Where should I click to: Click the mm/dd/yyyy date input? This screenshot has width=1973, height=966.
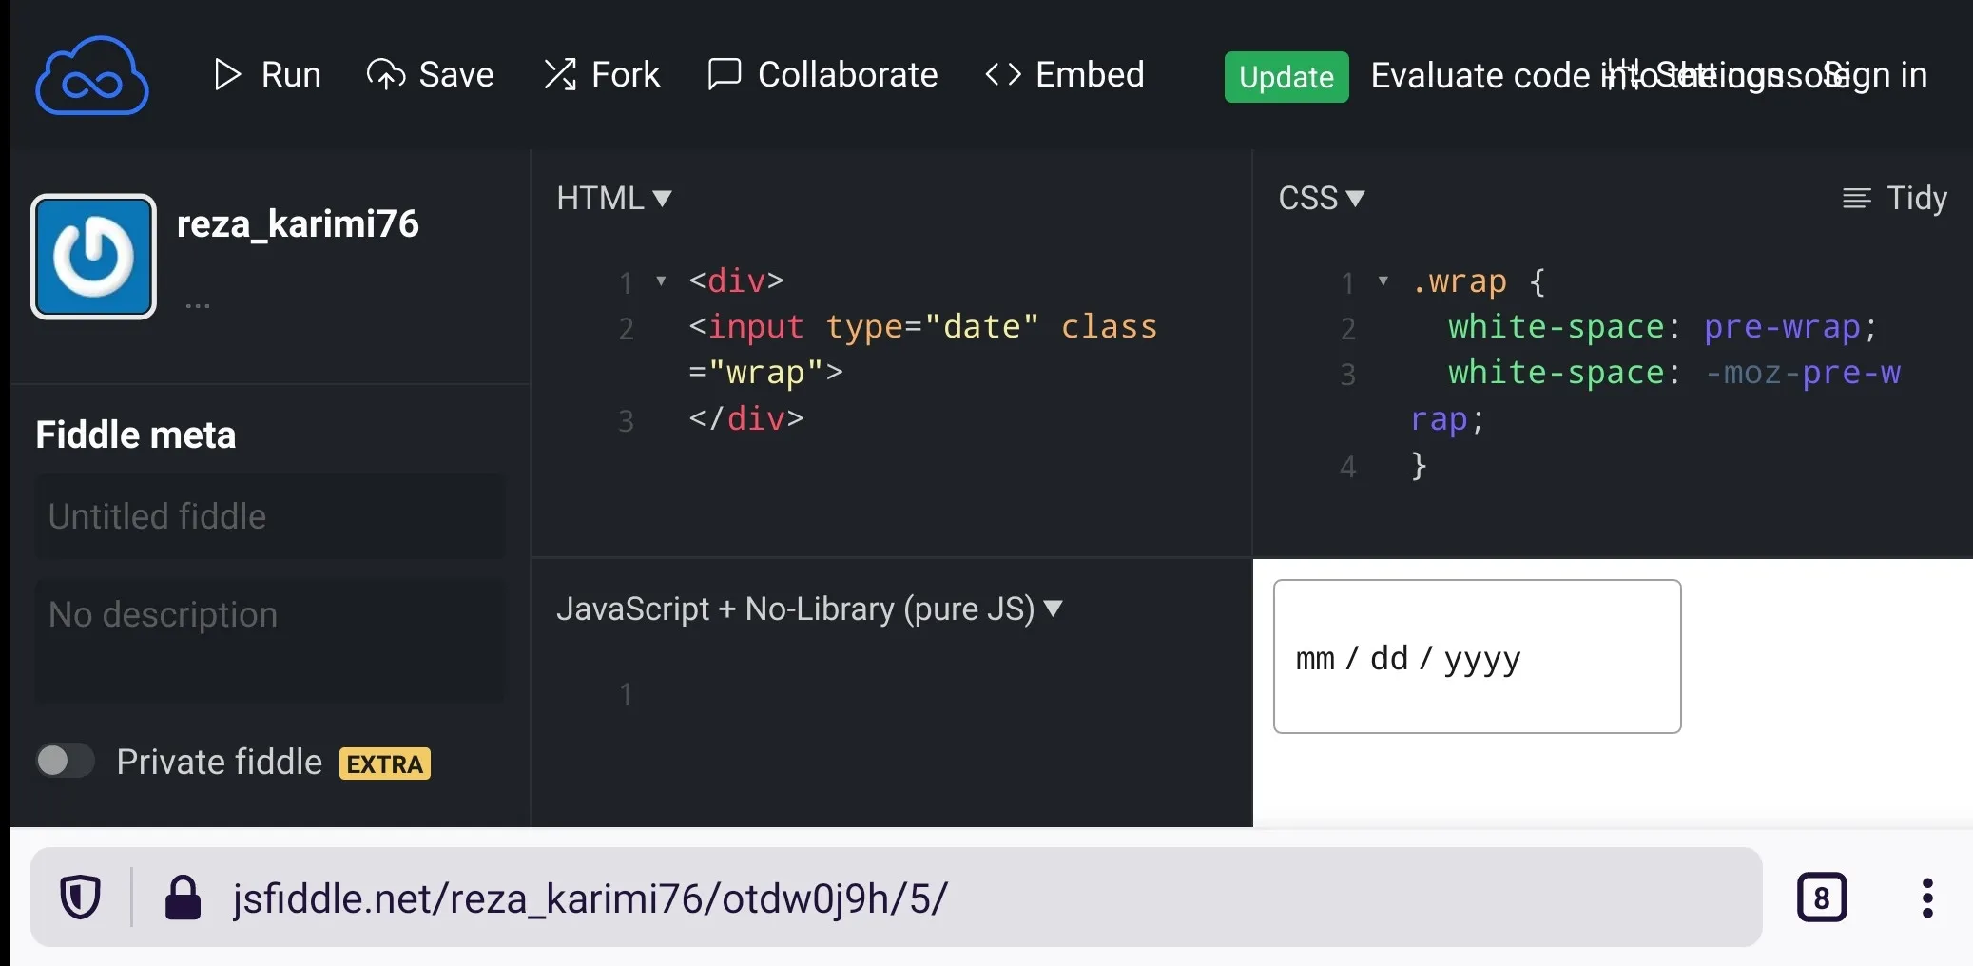coord(1477,656)
